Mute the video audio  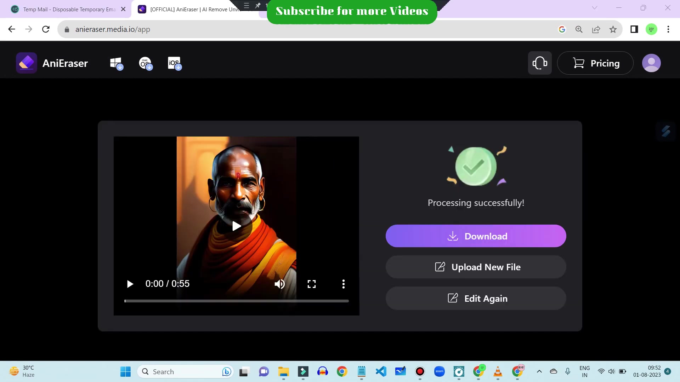pos(279,284)
